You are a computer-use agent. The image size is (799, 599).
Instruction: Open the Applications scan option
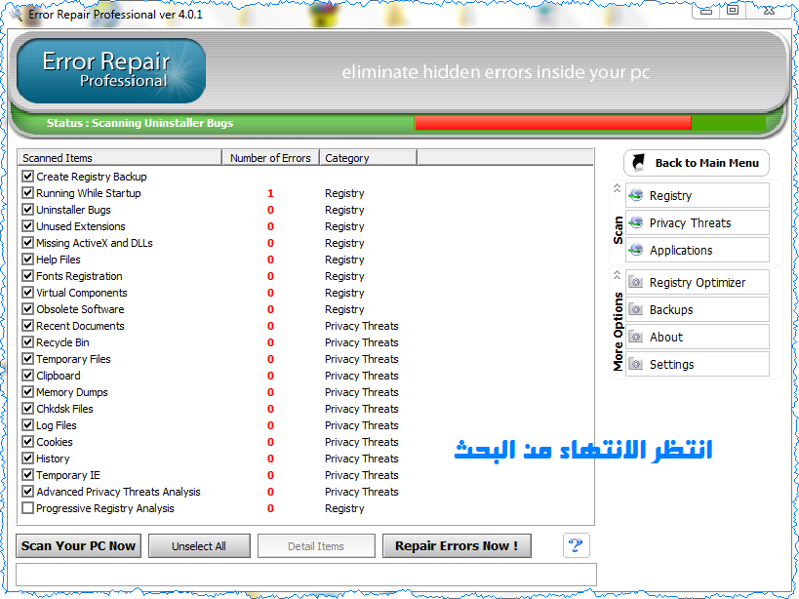[x=697, y=250]
